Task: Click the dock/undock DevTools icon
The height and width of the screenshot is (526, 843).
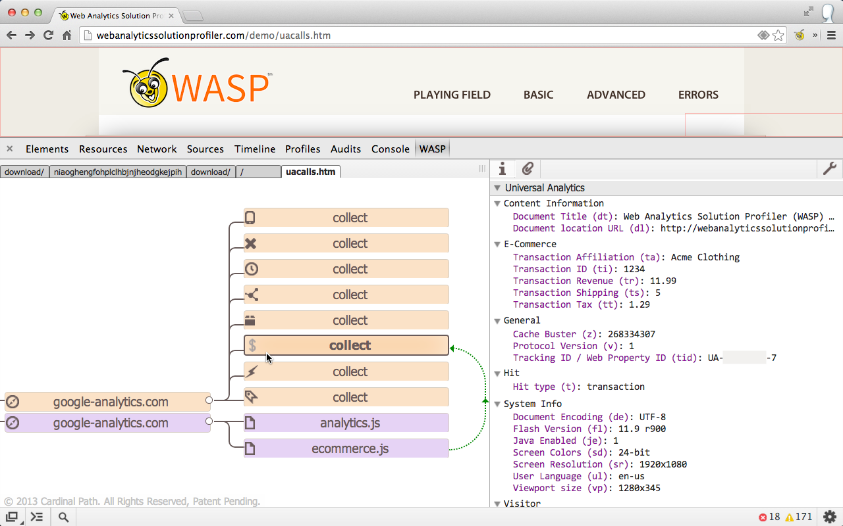Action: [x=12, y=517]
